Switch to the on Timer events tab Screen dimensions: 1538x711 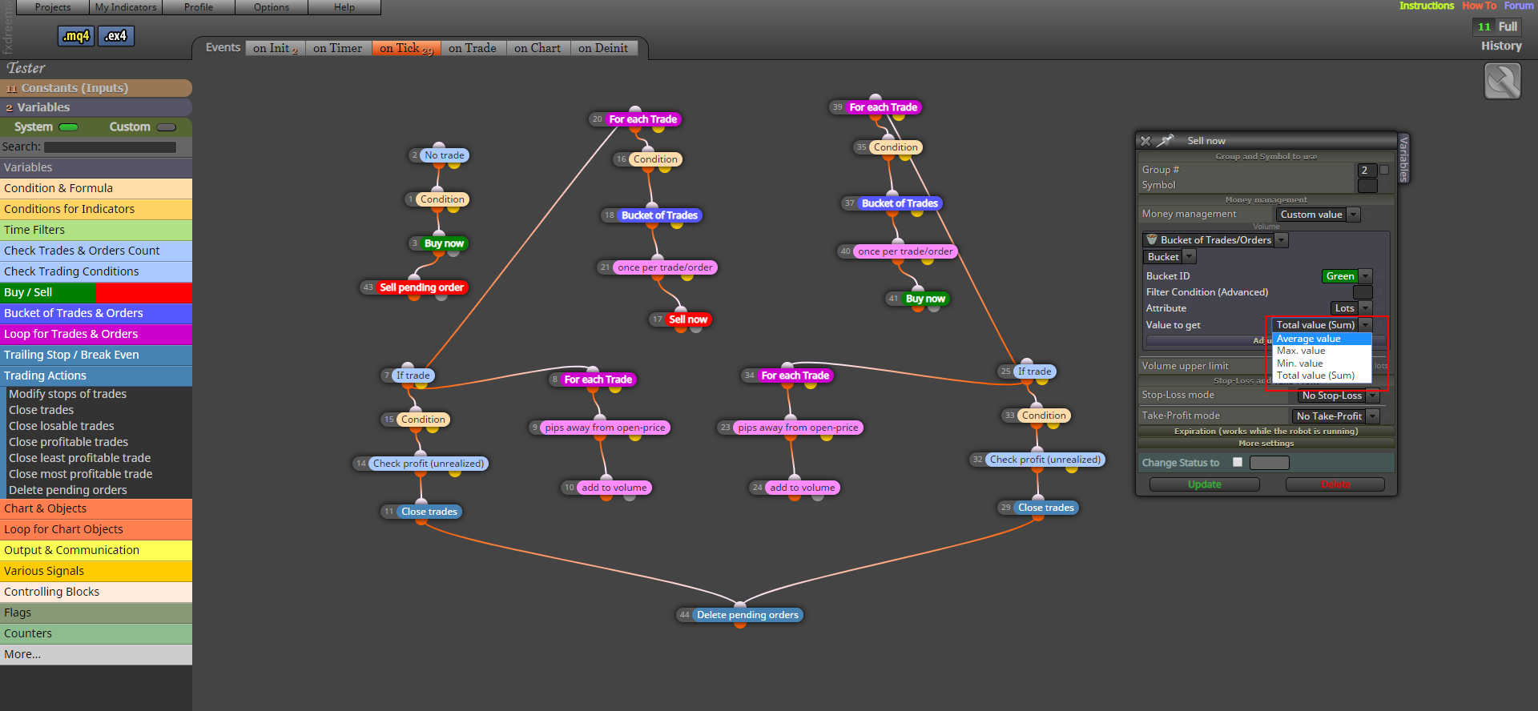coord(337,48)
